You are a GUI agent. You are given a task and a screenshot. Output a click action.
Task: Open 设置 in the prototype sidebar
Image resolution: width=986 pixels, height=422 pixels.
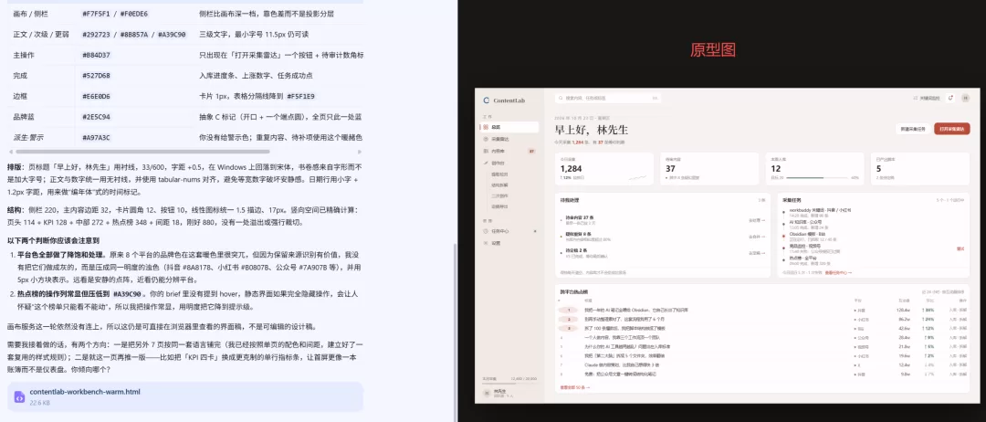(510, 243)
